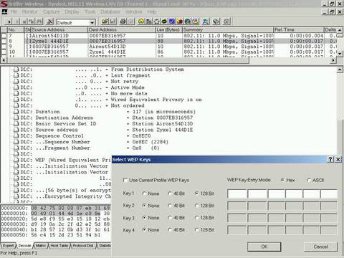Viewport: 344px width, 258px height.
Task: Click the save file toolbar icon
Action: click(x=113, y=21)
